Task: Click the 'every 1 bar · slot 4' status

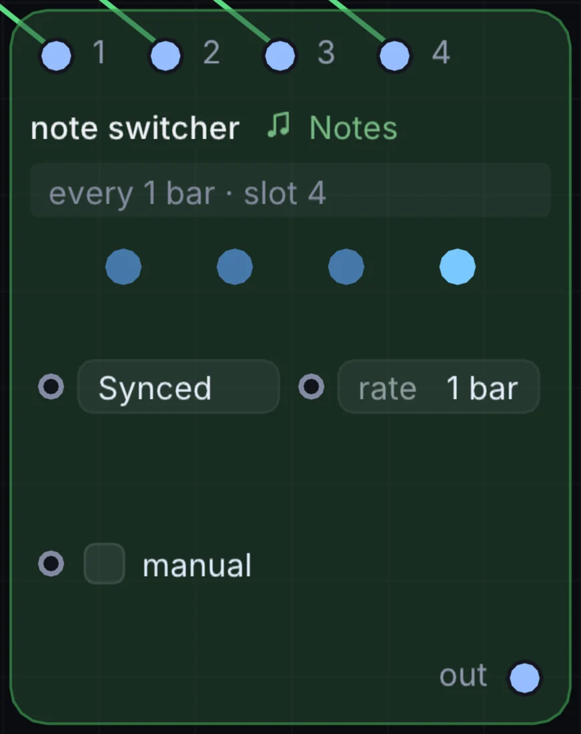Action: tap(291, 191)
